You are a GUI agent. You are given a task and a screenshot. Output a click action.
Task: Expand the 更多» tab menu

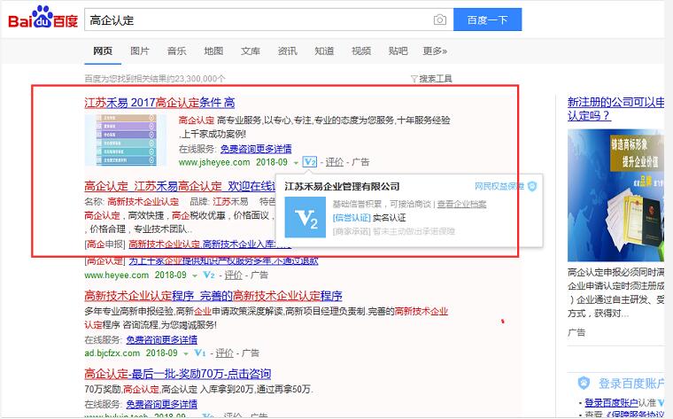pos(435,51)
